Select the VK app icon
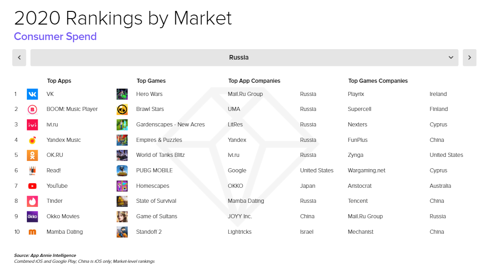491x271 pixels. click(32, 94)
